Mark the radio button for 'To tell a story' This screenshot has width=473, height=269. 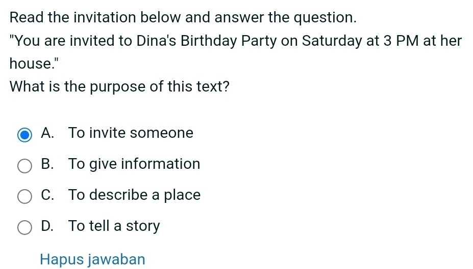(x=24, y=227)
